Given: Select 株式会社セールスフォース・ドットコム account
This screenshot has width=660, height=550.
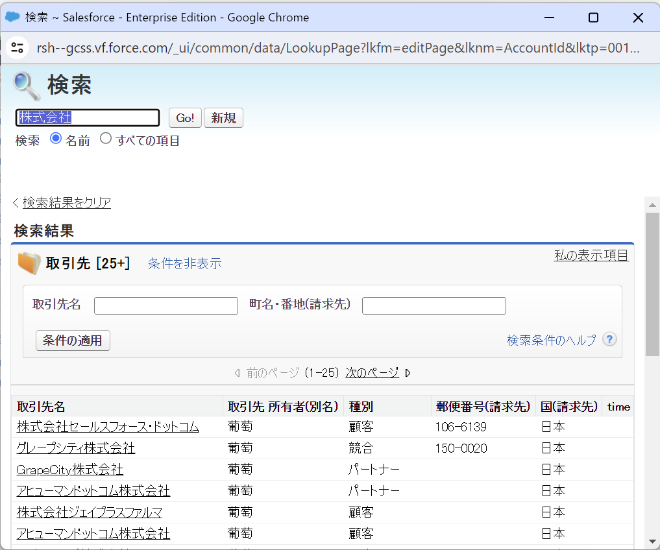Looking at the screenshot, I should point(108,427).
